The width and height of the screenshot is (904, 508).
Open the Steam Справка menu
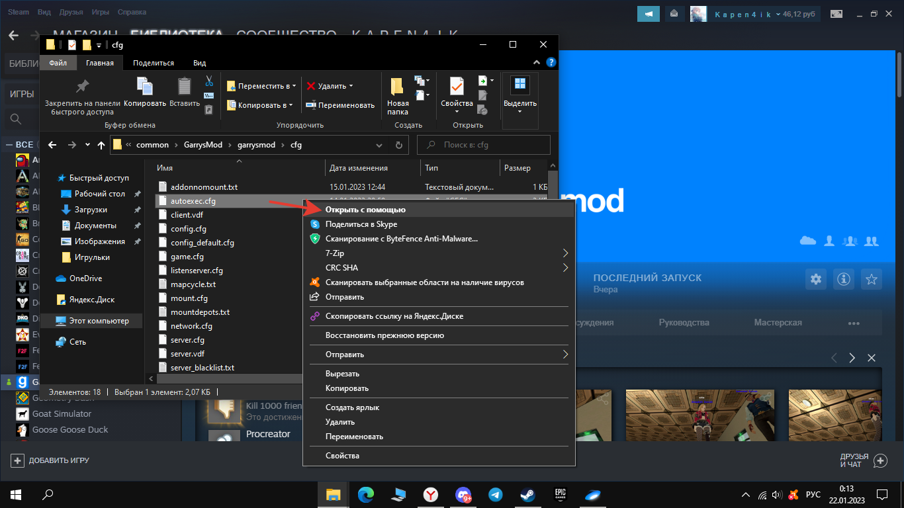tap(132, 12)
